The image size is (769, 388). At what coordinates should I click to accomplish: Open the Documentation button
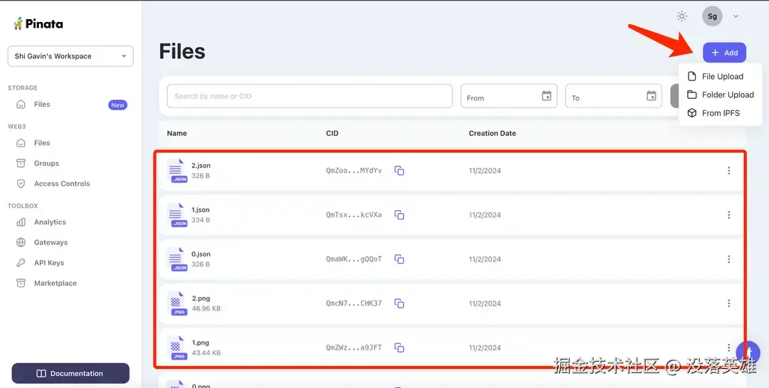click(x=70, y=373)
